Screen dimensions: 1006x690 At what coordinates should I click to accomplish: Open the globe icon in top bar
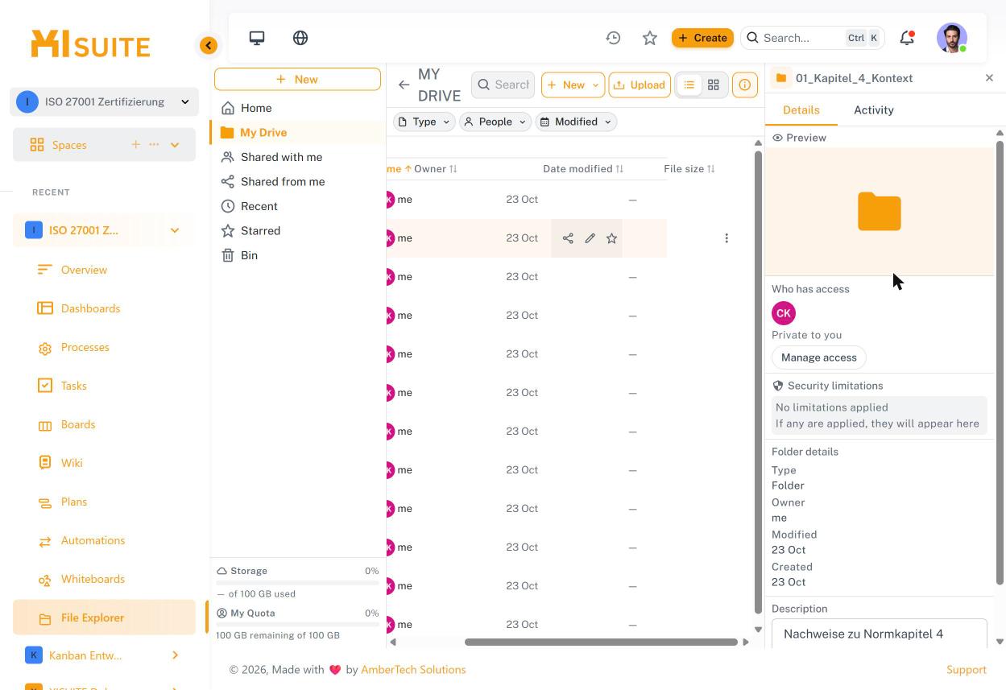pos(300,38)
